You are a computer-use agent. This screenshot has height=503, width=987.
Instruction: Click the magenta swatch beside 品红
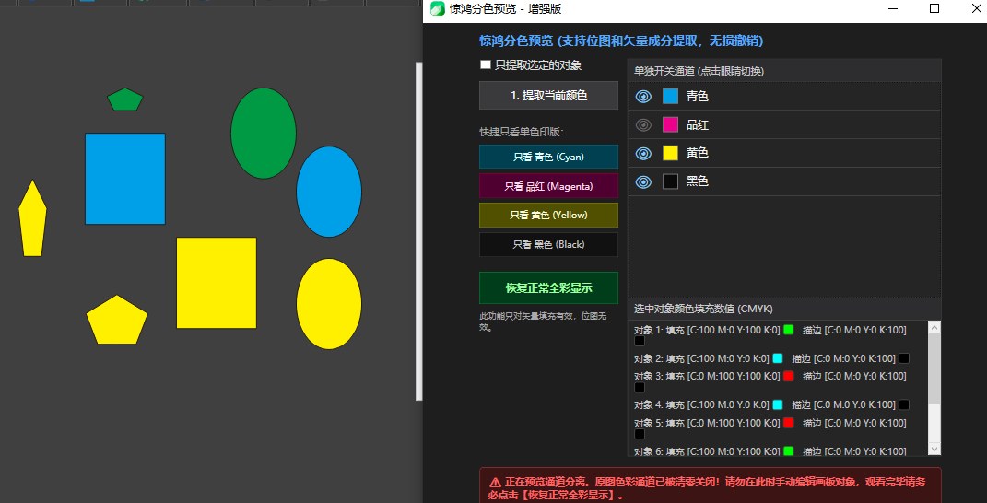670,124
